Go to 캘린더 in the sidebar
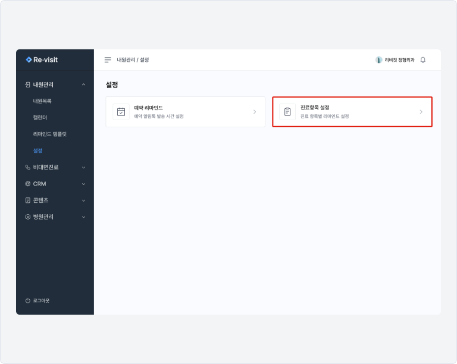 (40, 118)
